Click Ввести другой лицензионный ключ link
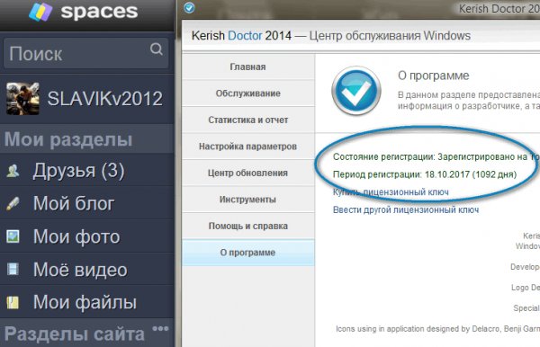Image resolution: width=540 pixels, height=347 pixels. [x=406, y=209]
